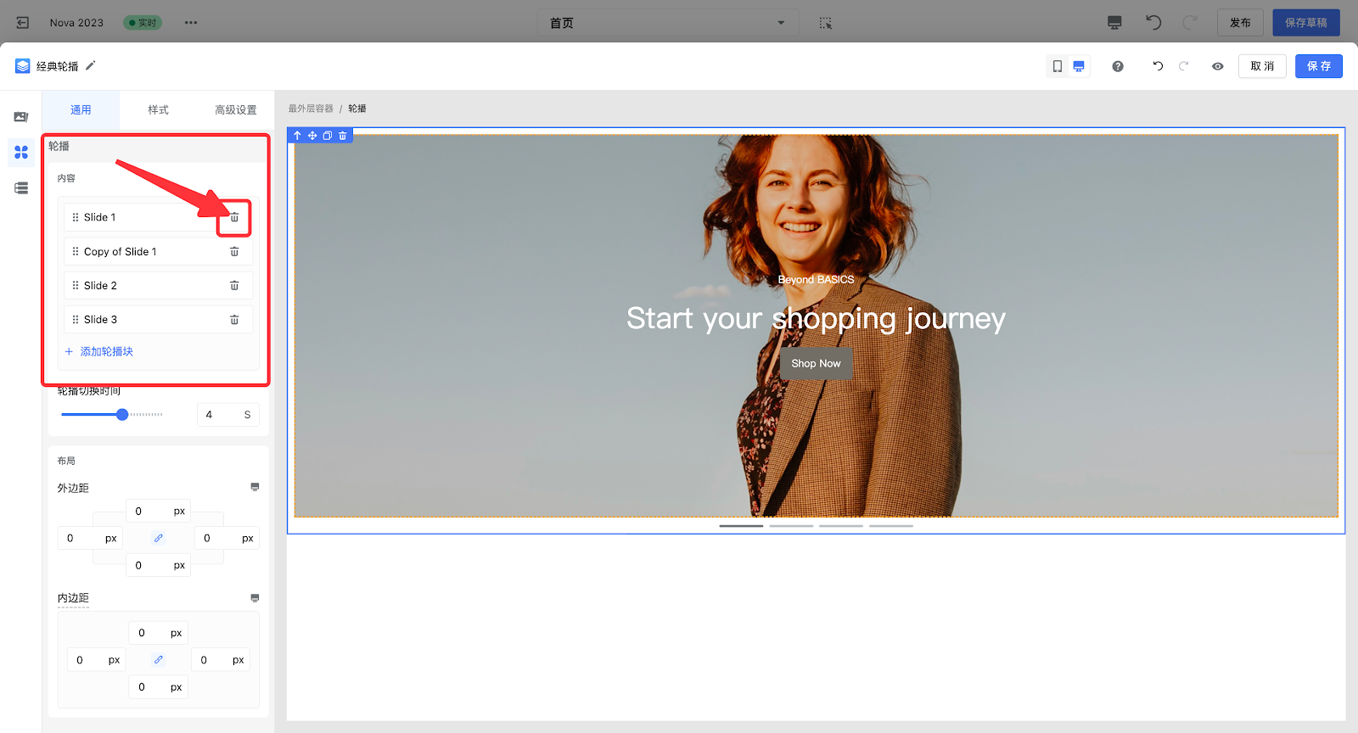Image resolution: width=1358 pixels, height=733 pixels.
Task: Delete Slide 1 using its trash icon
Action: (x=234, y=217)
